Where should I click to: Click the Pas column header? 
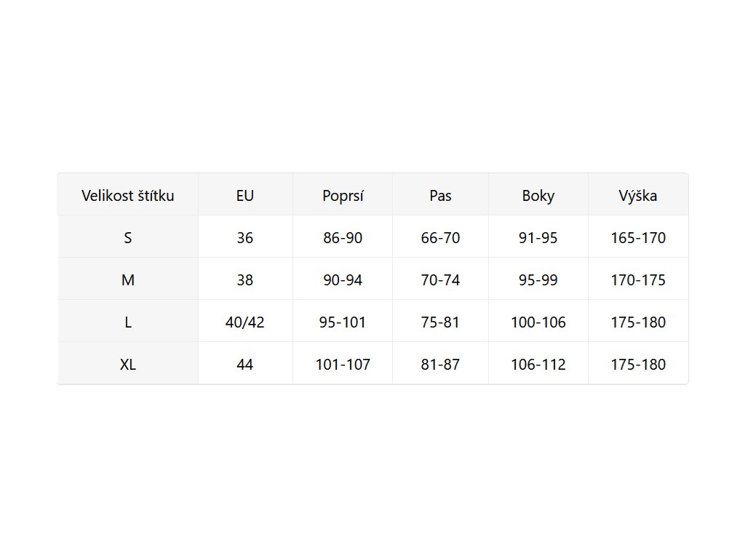[440, 195]
